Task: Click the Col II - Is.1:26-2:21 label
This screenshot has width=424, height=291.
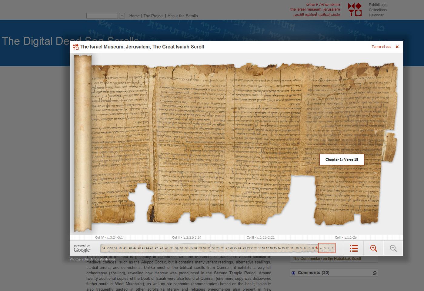Action: (x=261, y=237)
